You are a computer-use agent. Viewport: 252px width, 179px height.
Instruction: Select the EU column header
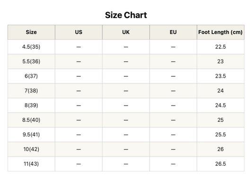[173, 32]
